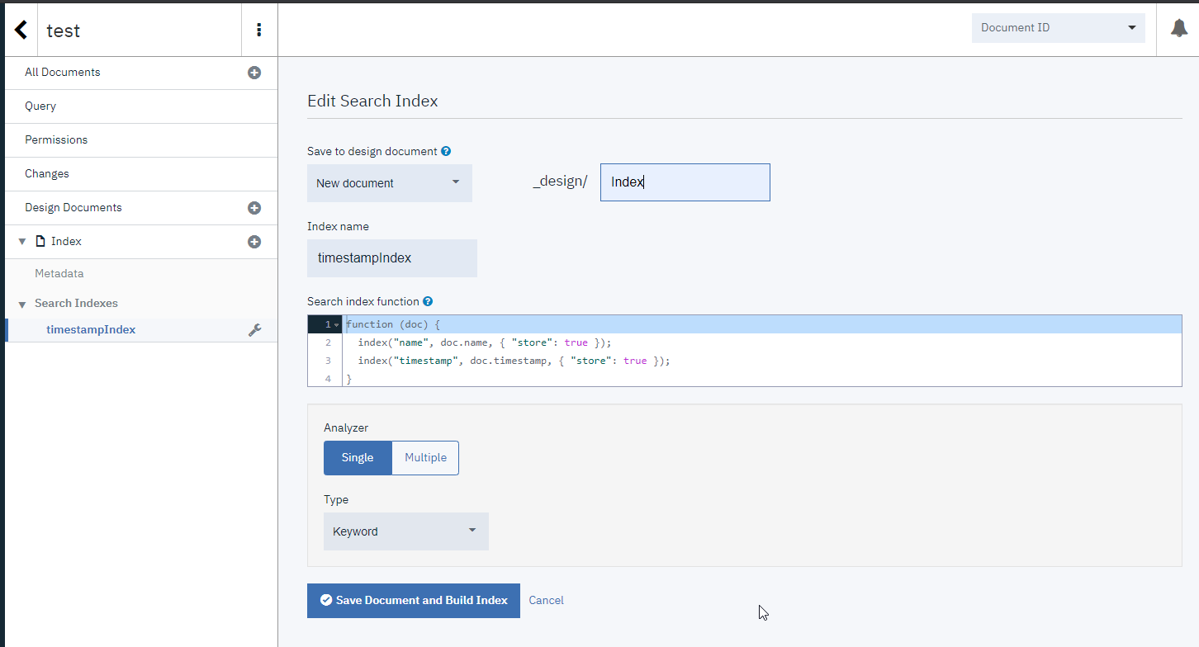The image size is (1199, 647).
Task: Open the Permissions page
Action: [x=56, y=140]
